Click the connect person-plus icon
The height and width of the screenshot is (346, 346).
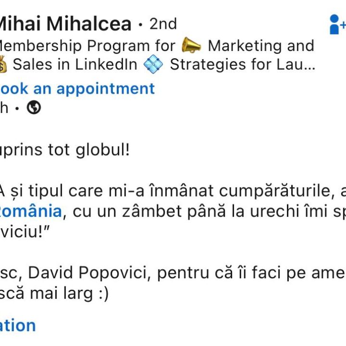pos(336,24)
